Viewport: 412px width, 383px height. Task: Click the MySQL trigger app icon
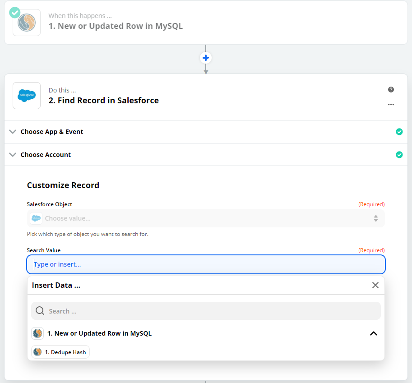click(x=27, y=23)
